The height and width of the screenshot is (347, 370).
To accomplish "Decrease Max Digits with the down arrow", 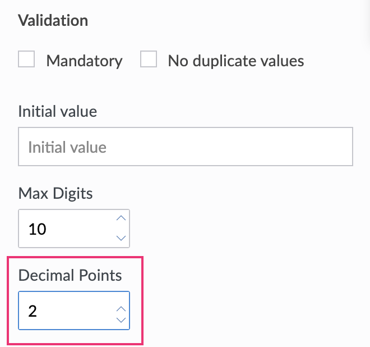I will click(x=121, y=238).
